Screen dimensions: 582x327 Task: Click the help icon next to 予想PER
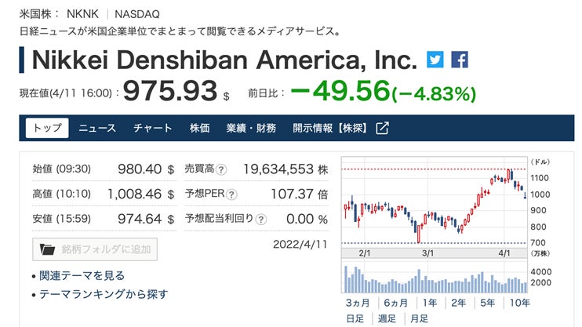tap(231, 194)
